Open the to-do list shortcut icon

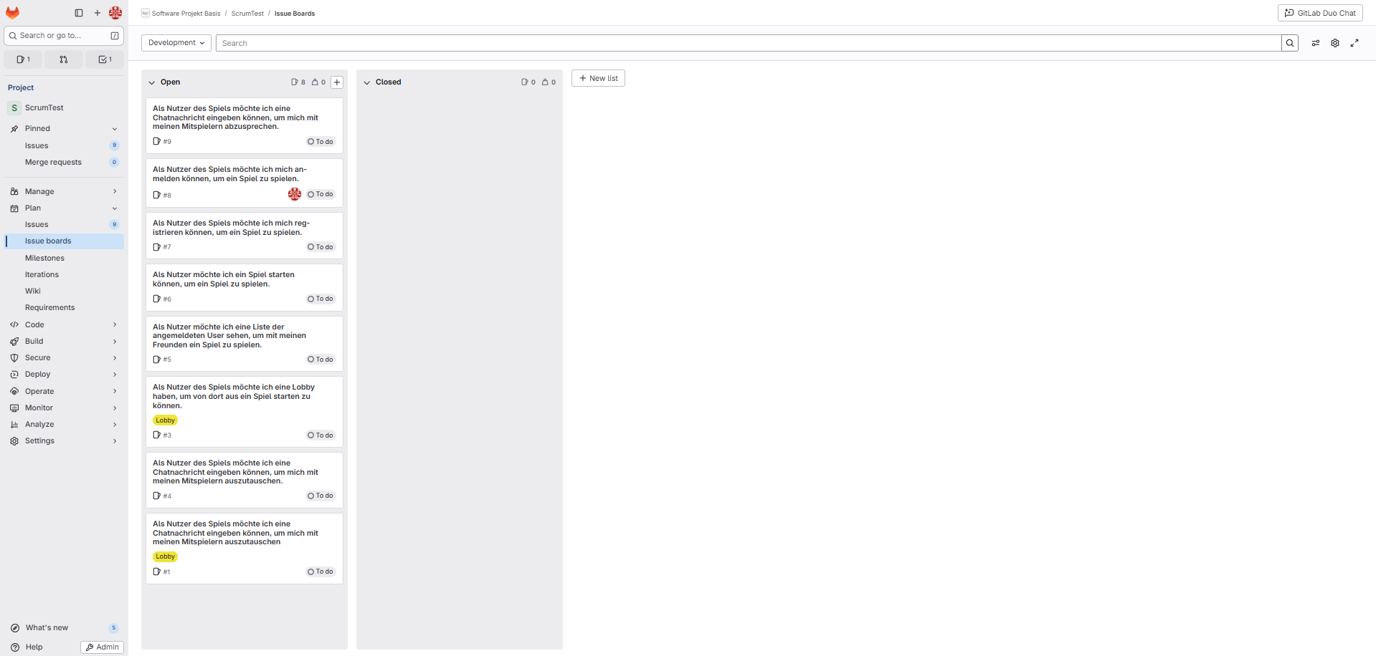point(105,59)
